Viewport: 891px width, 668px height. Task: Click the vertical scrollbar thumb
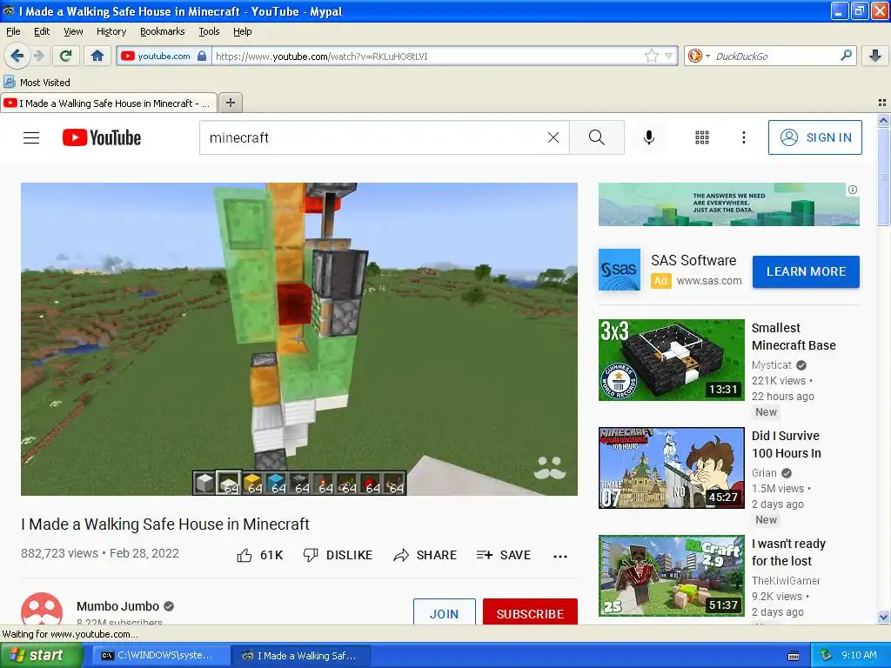pyautogui.click(x=883, y=177)
